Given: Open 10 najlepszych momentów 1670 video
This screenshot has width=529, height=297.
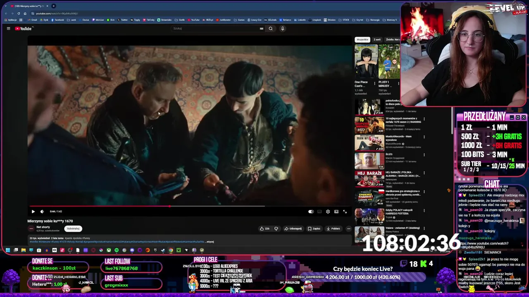Looking at the screenshot, I should [x=369, y=125].
